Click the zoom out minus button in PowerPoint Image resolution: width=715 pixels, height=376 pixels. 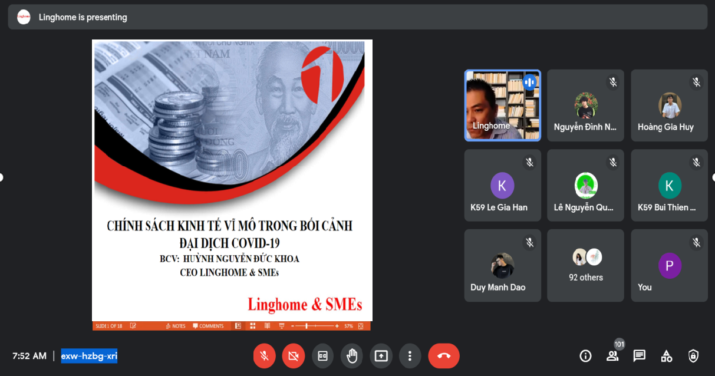coord(292,326)
